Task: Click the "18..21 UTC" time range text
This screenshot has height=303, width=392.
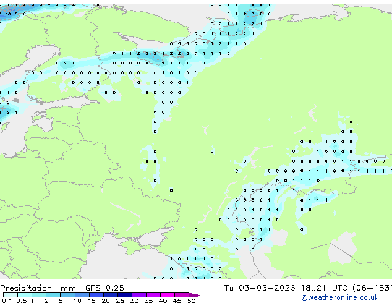Action: 324,288
